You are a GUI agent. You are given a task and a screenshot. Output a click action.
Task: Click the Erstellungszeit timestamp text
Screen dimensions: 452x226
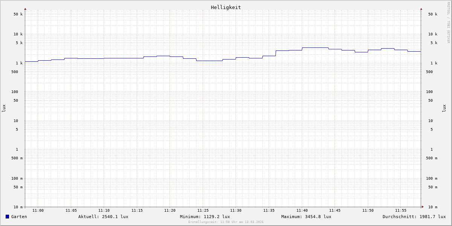click(226, 222)
